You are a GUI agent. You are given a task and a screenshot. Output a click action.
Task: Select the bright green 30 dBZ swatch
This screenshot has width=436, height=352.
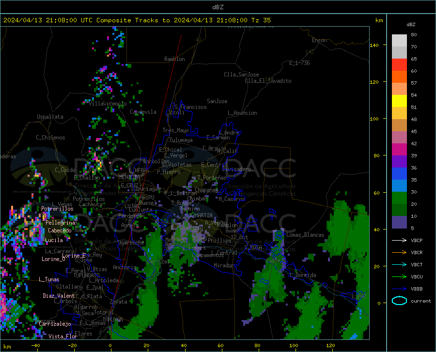click(x=399, y=198)
